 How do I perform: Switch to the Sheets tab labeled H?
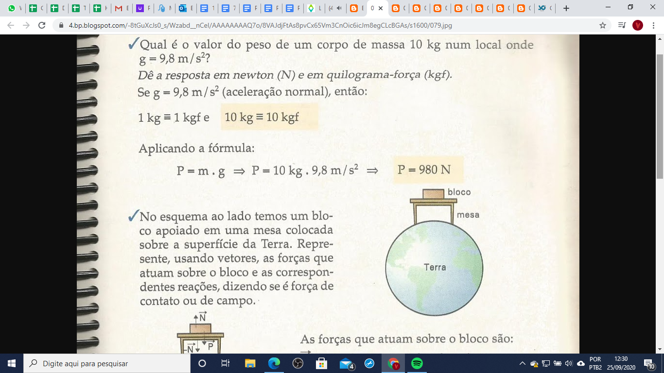[x=101, y=8]
